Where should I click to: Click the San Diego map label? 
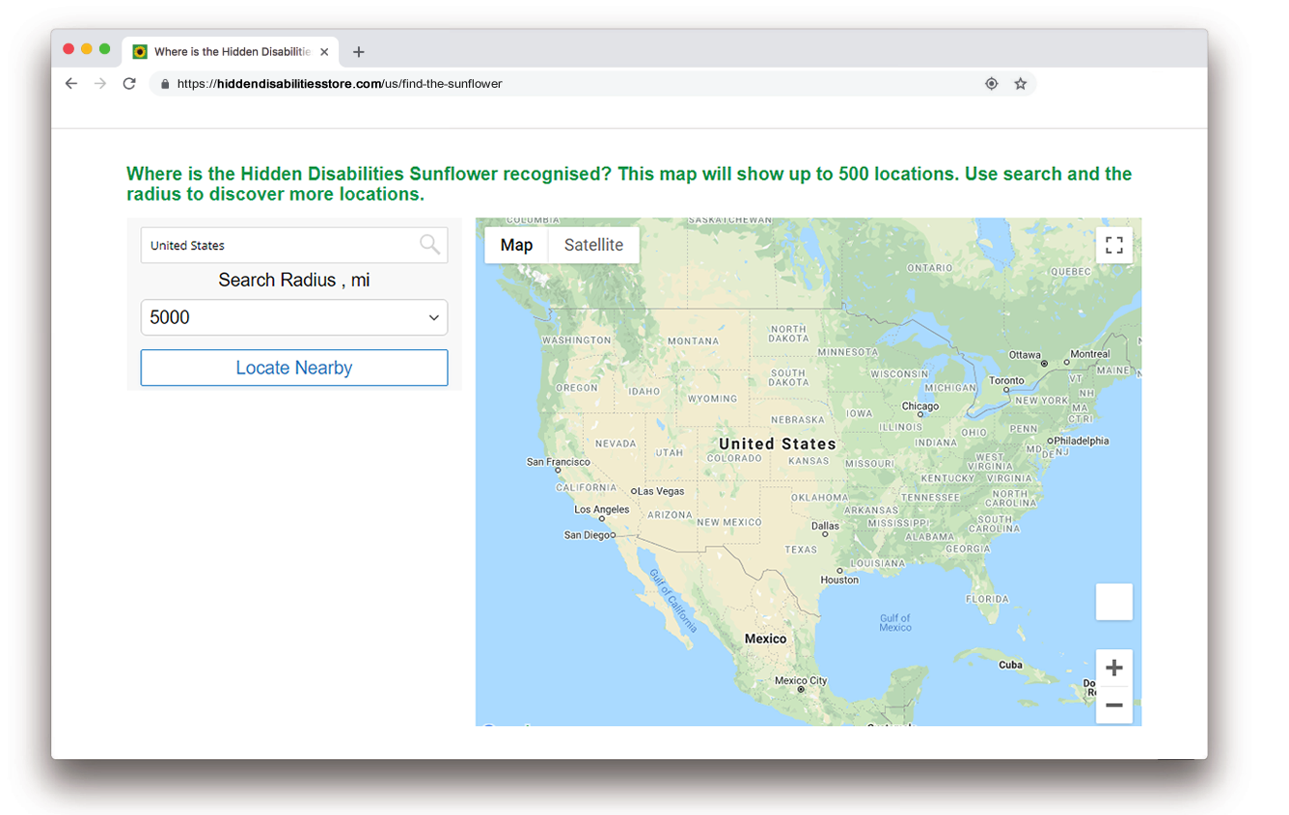(587, 535)
